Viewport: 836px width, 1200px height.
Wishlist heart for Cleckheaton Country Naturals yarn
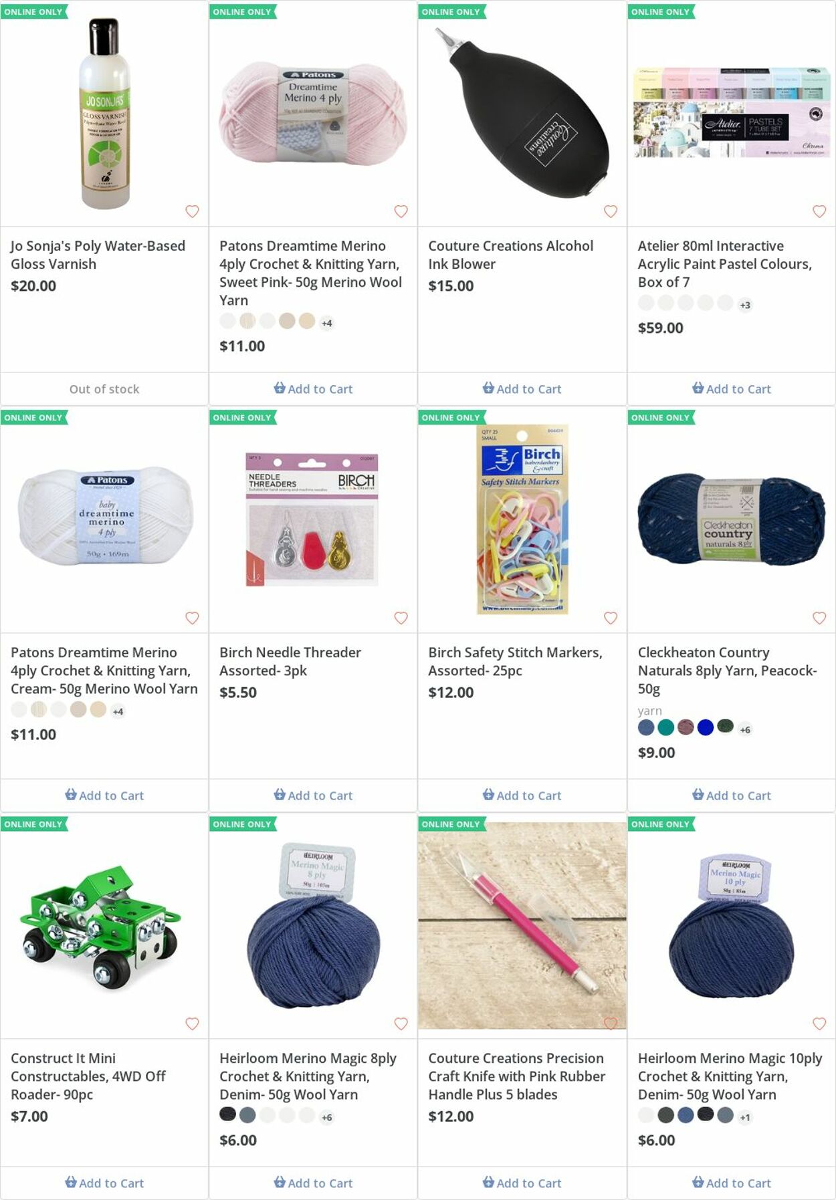819,618
